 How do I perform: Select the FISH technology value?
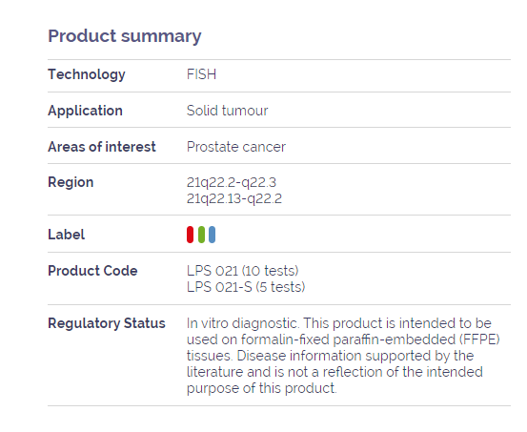click(201, 74)
